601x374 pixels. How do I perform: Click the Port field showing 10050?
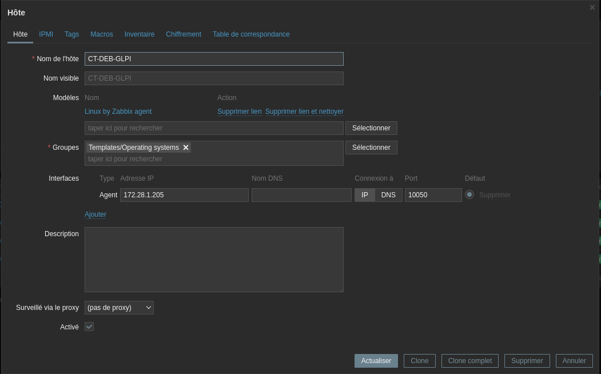click(433, 195)
